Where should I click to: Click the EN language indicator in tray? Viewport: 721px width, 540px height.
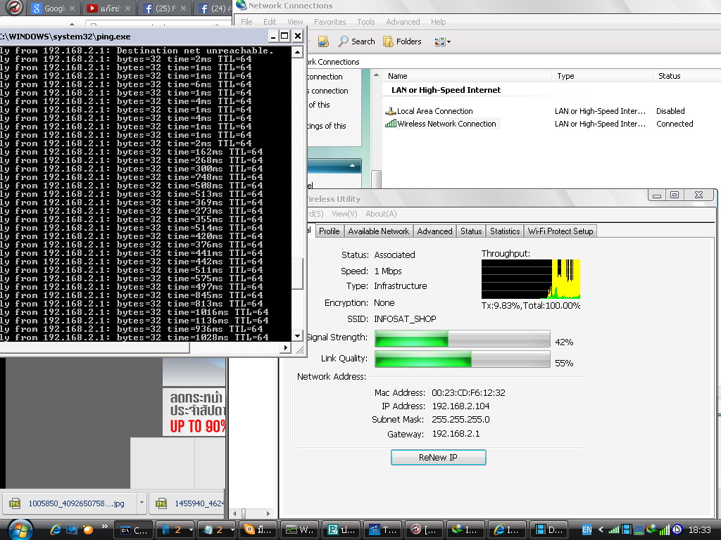coord(587,530)
